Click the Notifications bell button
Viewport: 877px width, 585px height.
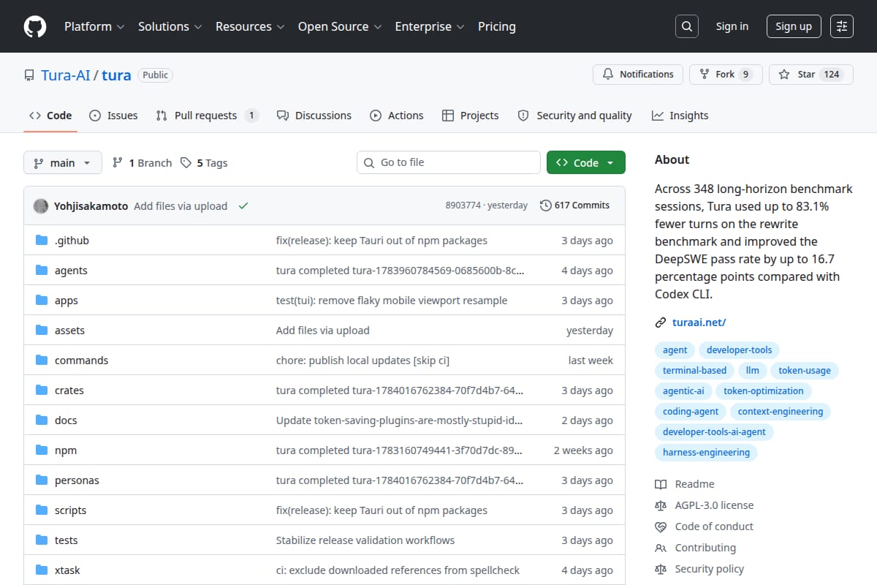(x=638, y=75)
